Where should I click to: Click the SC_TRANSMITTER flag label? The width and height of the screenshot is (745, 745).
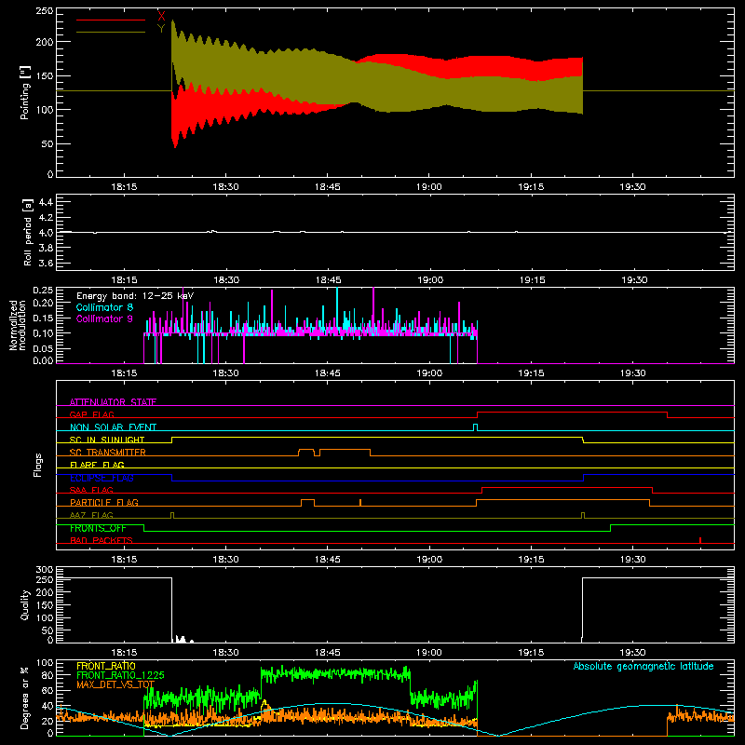coord(108,452)
